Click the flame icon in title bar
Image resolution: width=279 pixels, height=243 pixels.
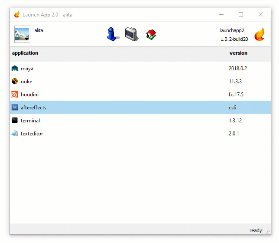pyautogui.click(x=17, y=14)
